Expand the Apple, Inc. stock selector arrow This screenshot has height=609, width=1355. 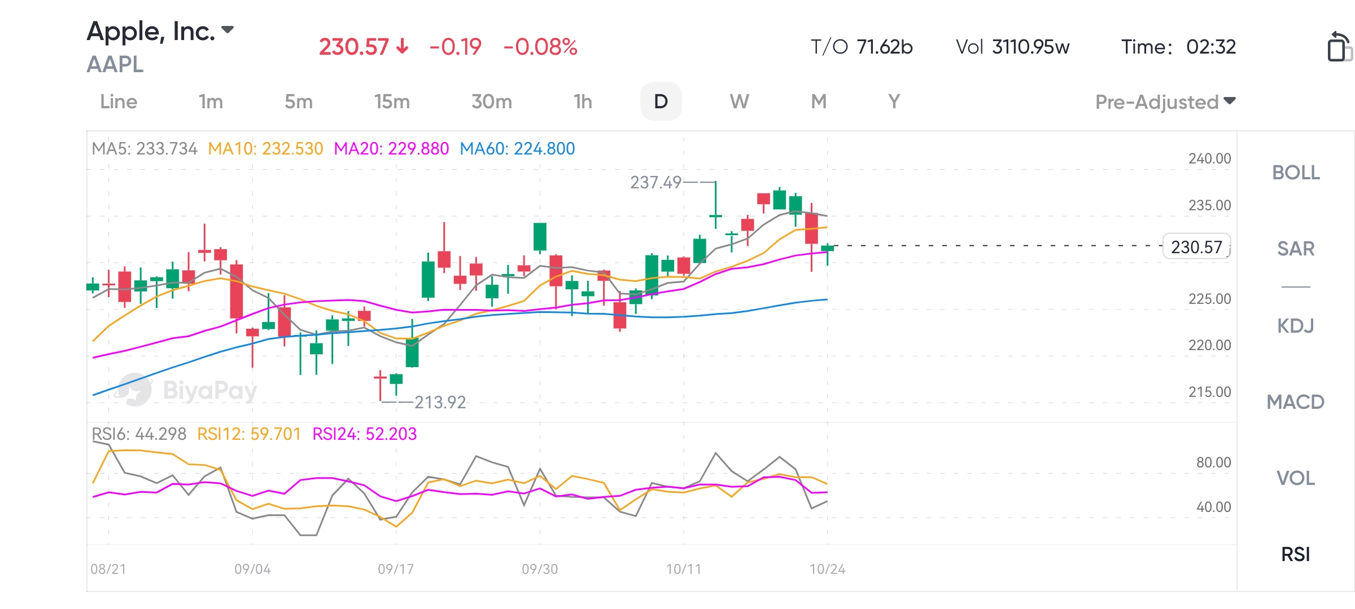(228, 30)
